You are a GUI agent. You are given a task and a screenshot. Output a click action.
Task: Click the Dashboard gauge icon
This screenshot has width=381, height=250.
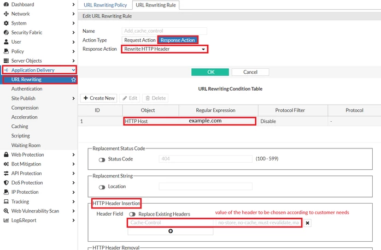pyautogui.click(x=6, y=4)
